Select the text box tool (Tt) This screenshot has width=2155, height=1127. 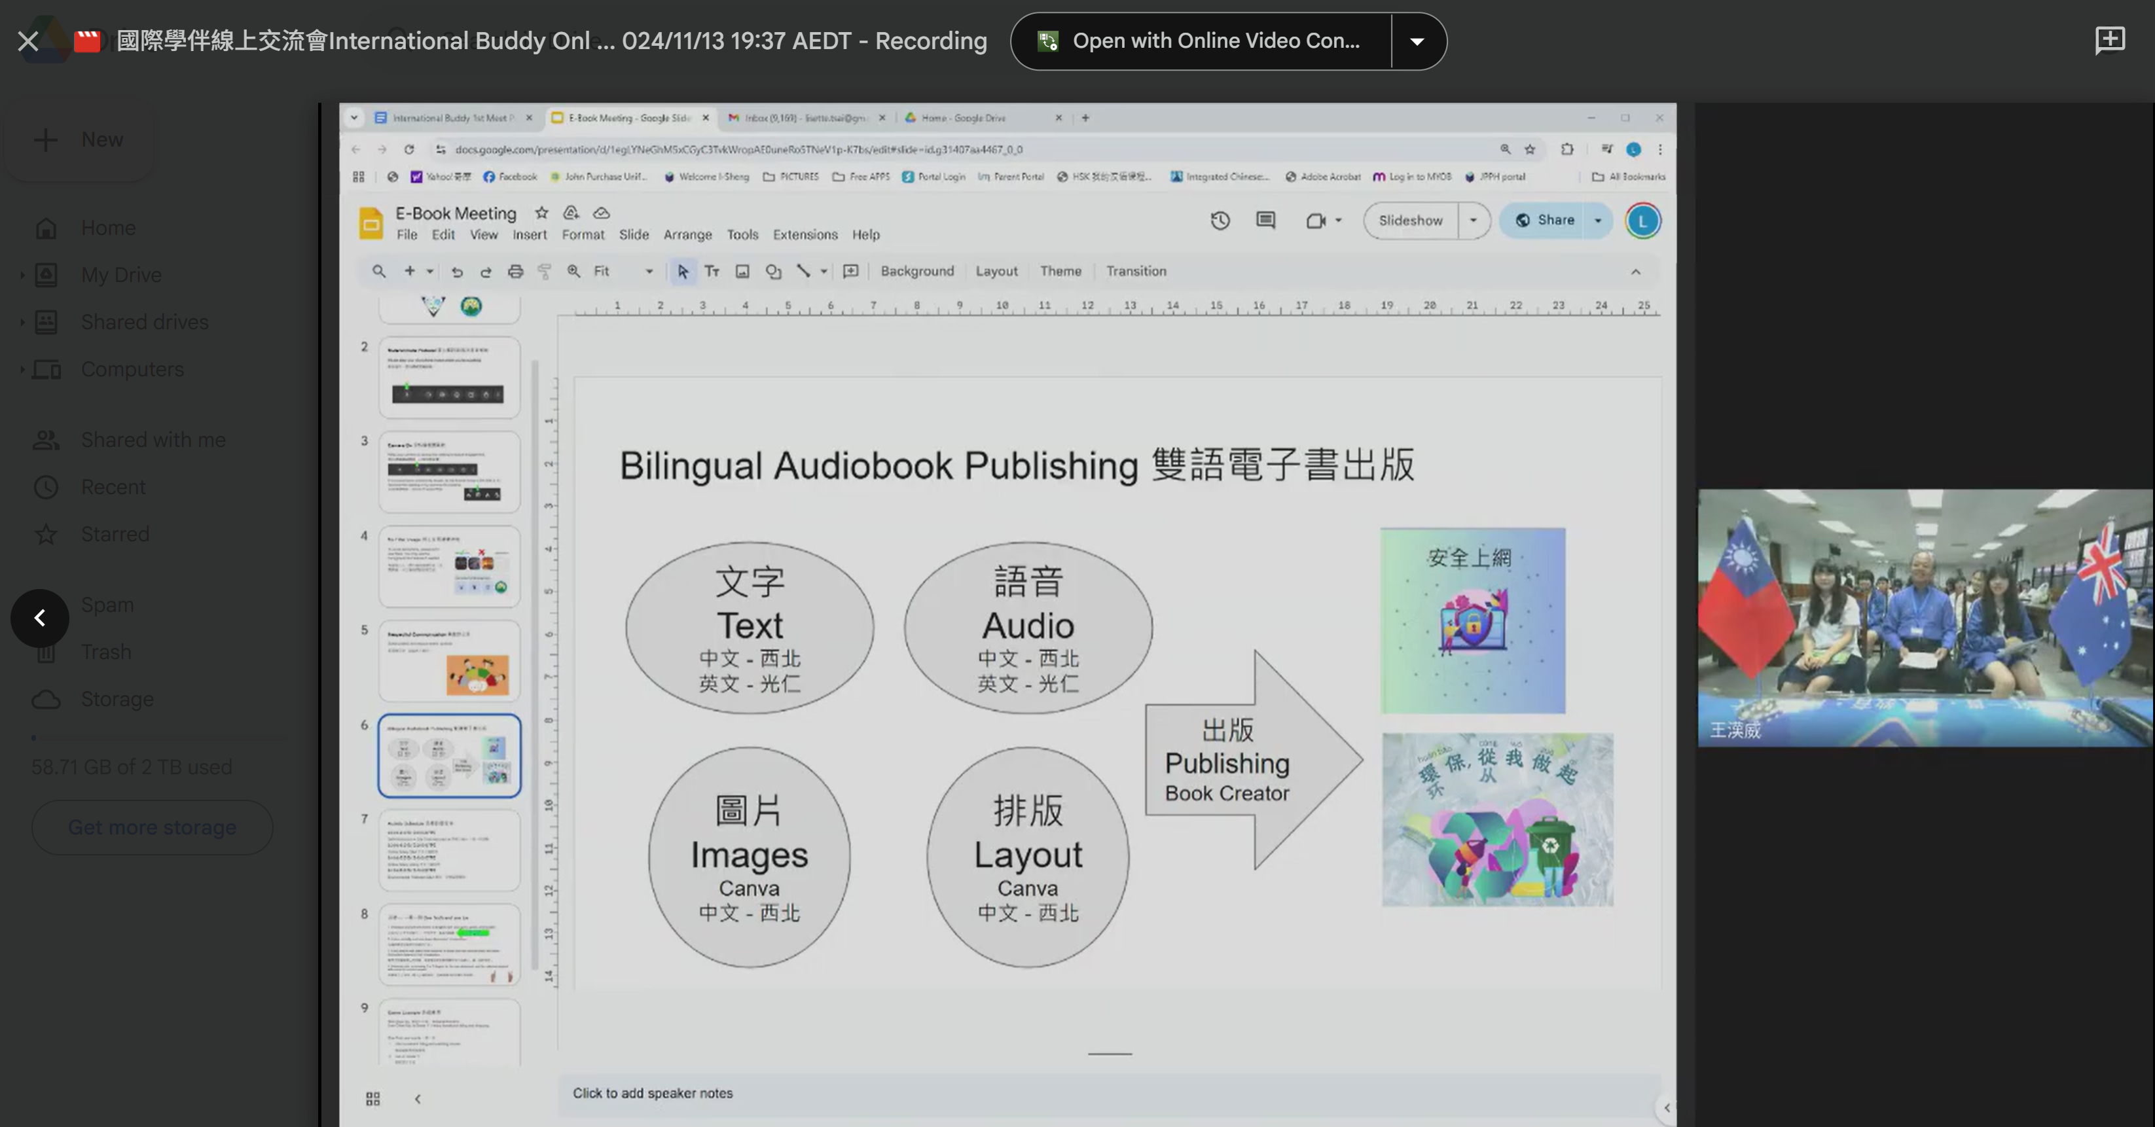[712, 272]
